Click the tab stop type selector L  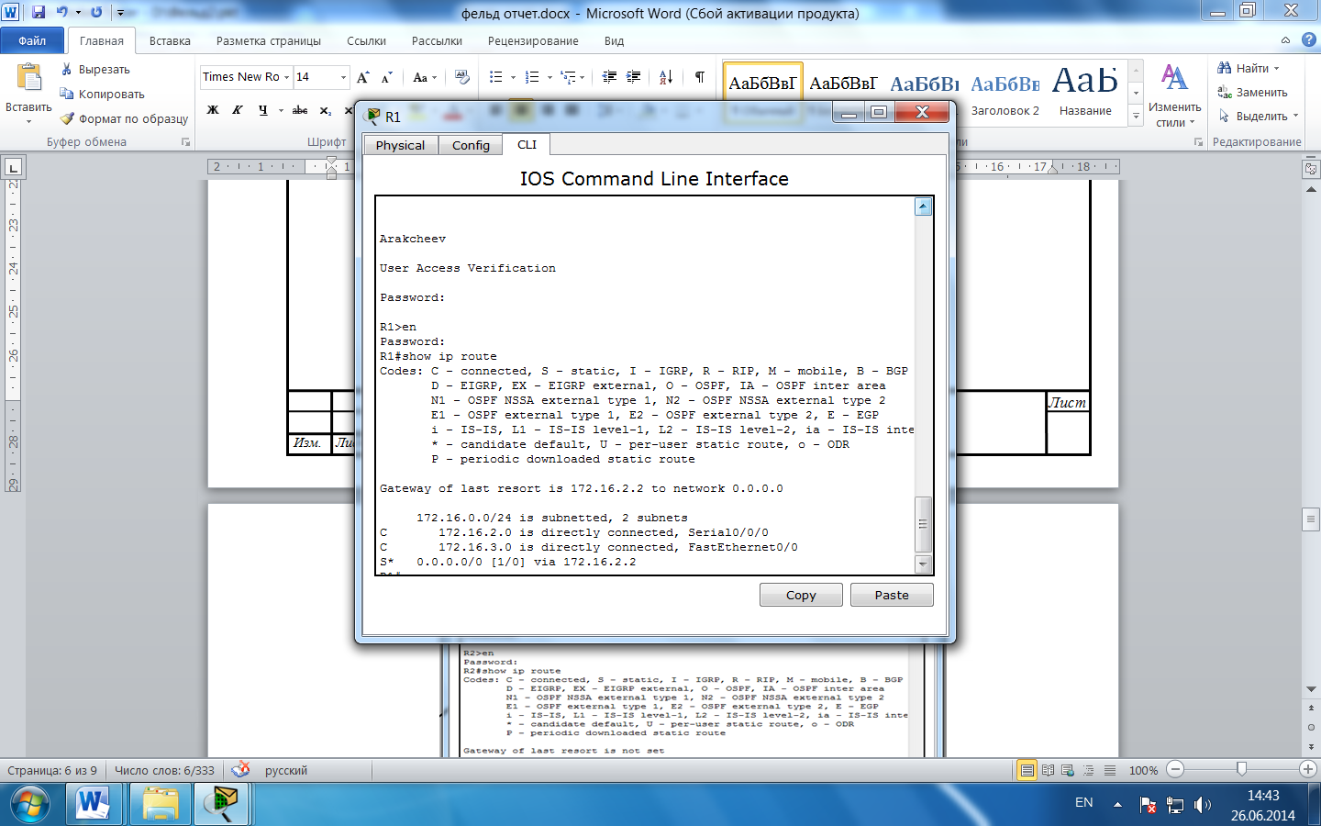(13, 167)
